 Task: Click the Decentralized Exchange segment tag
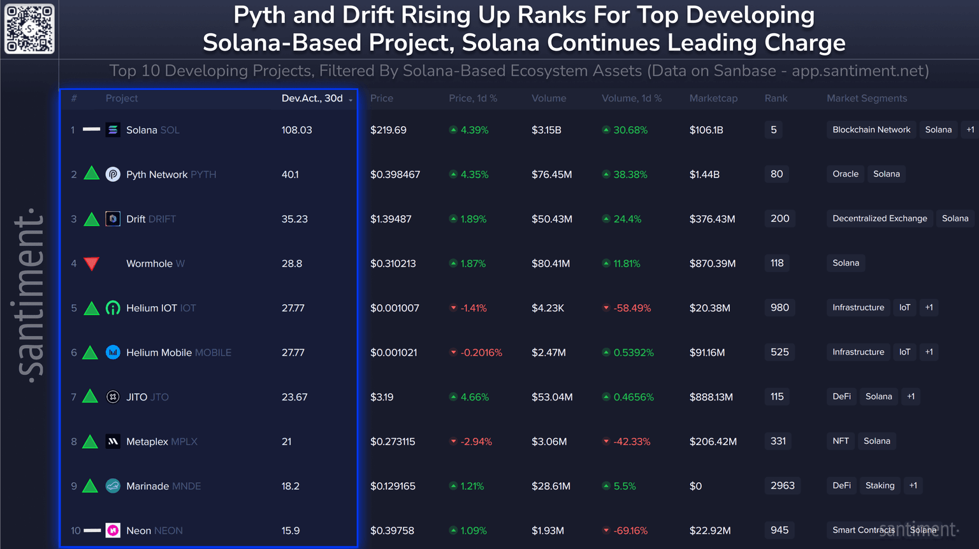point(880,218)
